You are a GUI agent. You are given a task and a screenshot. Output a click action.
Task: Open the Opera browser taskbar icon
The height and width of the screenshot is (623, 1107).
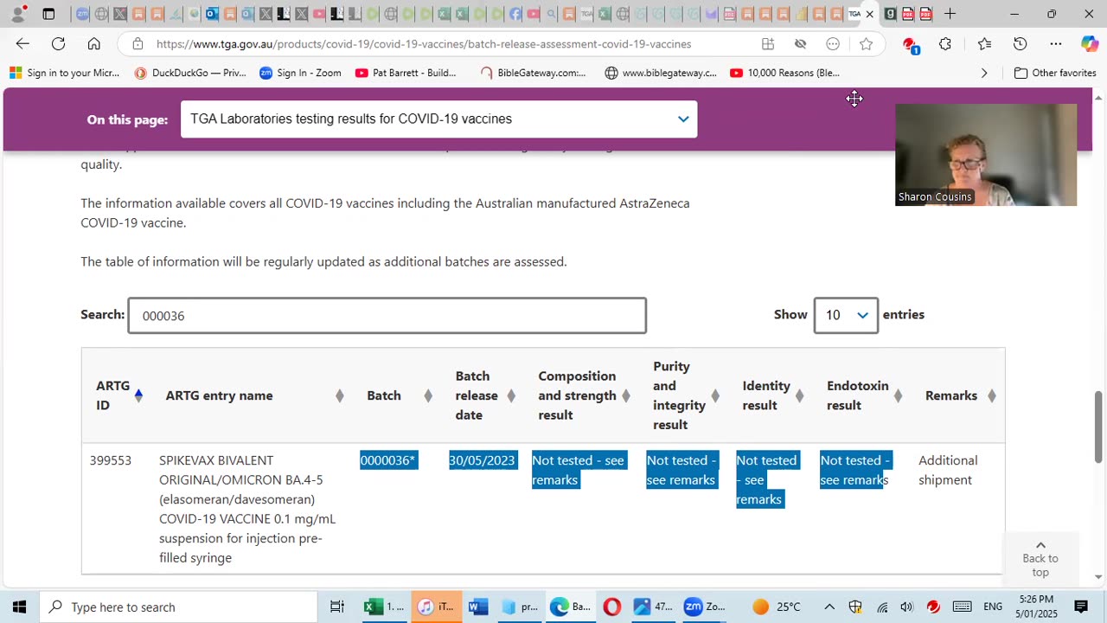[x=611, y=607]
